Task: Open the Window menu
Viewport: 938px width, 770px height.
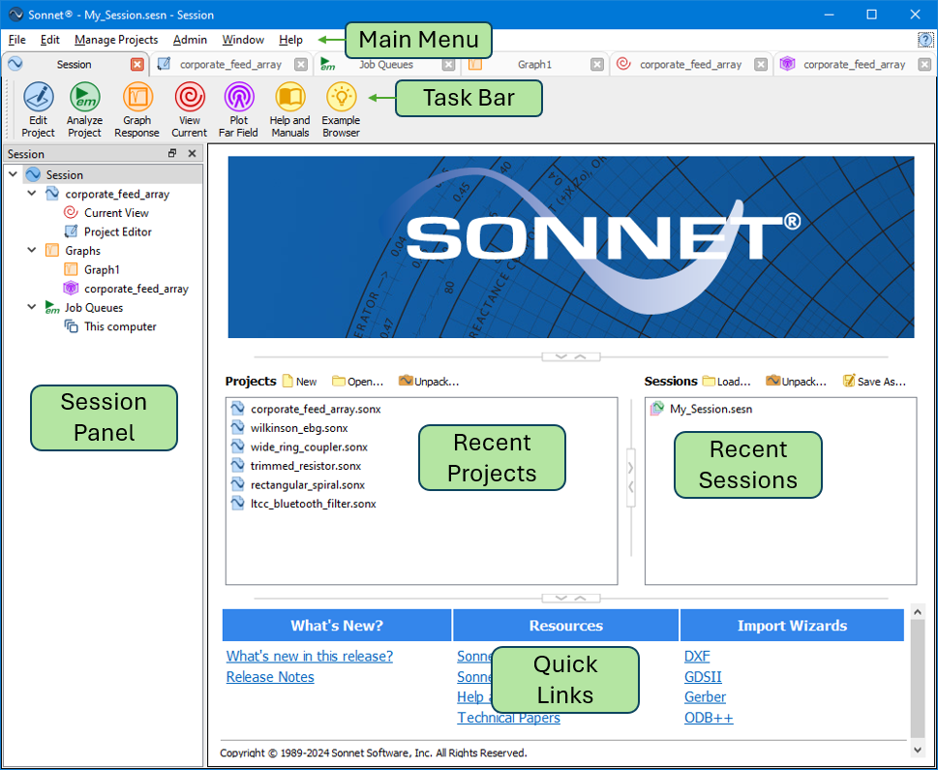Action: [243, 40]
